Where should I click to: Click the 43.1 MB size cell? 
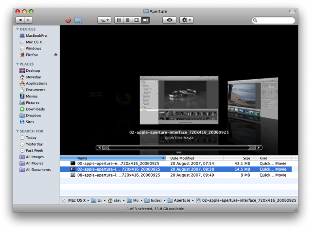(x=242, y=164)
